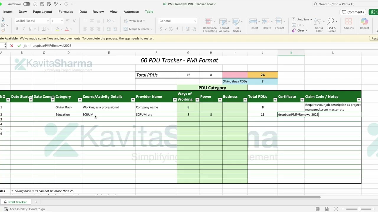The height and width of the screenshot is (212, 378).
Task: Toggle Bold formatting
Action: (17, 29)
